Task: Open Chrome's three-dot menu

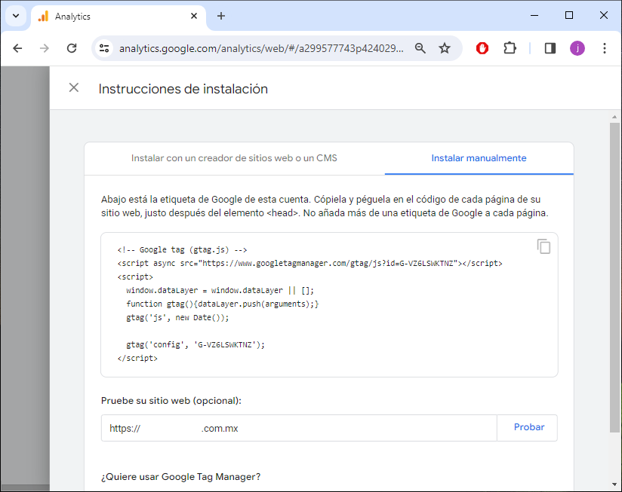Action: 605,48
